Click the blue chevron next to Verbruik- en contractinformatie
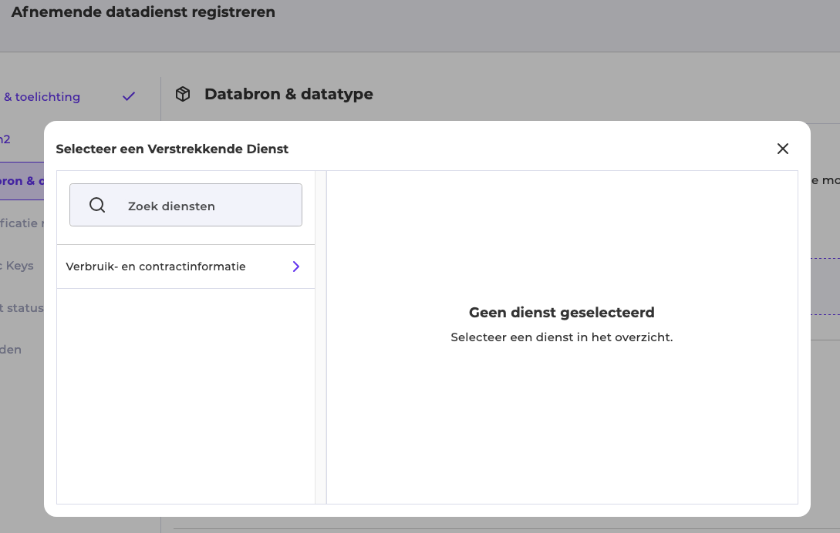 click(295, 266)
